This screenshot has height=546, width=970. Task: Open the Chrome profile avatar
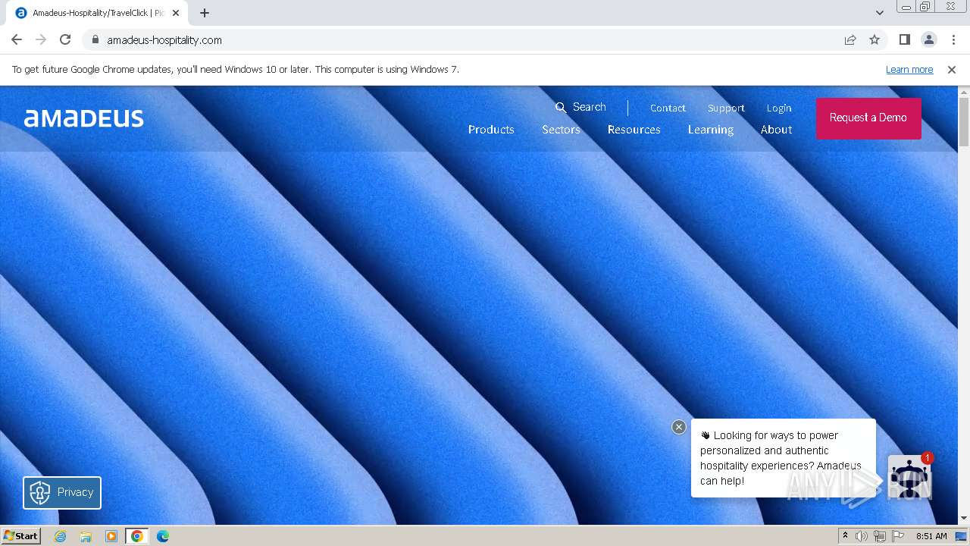(928, 39)
